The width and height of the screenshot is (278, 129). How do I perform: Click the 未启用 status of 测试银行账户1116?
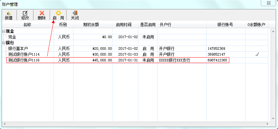tap(148, 60)
